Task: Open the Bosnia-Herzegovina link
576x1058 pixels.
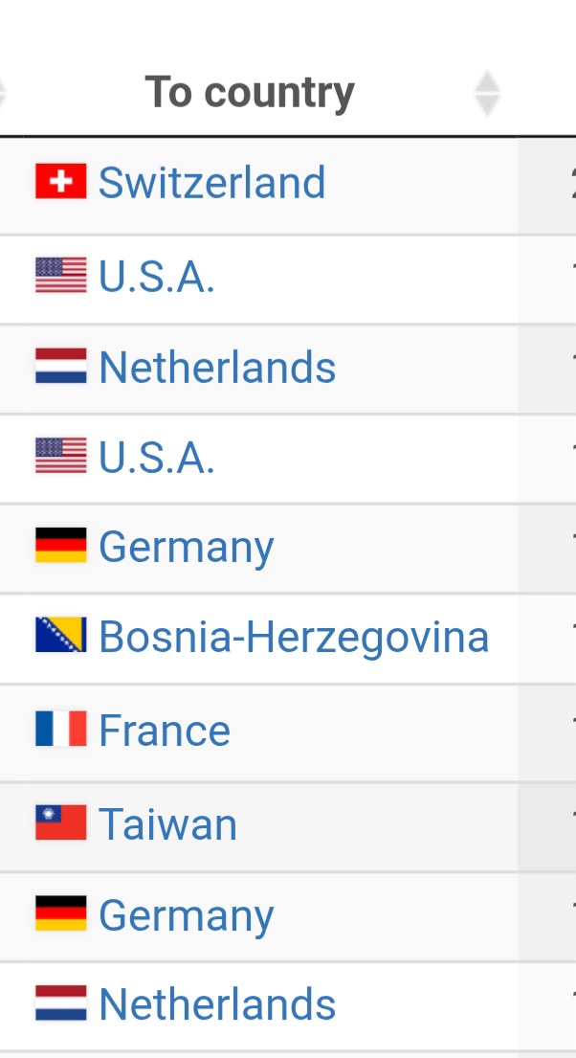Action: (294, 637)
